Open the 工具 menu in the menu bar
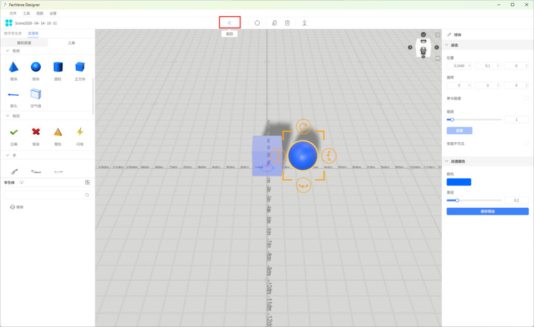This screenshot has height=327, width=534. [26, 13]
